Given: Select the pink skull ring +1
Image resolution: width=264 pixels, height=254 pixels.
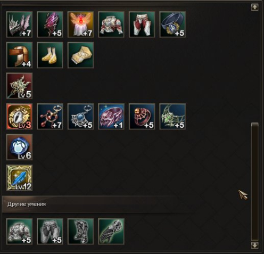Looking at the screenshot, I should point(111,117).
